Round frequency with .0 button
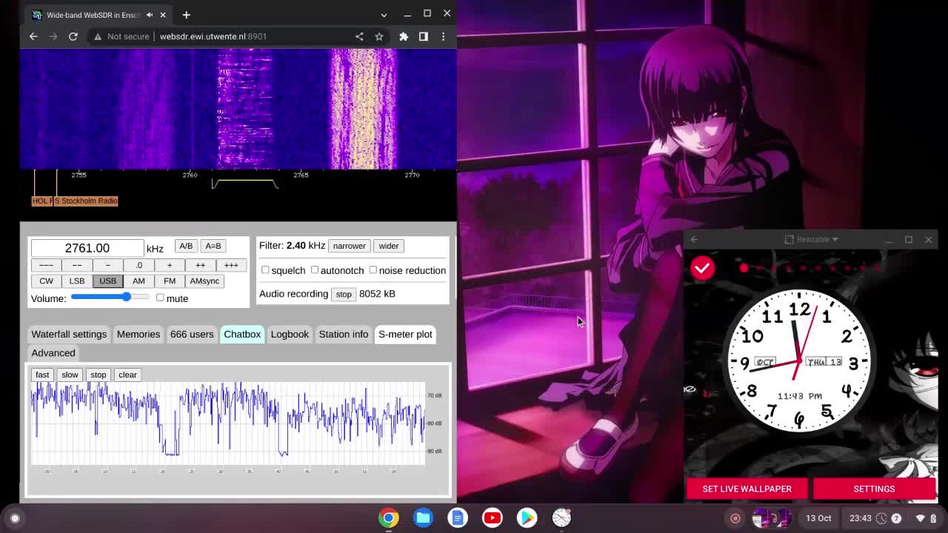 tap(138, 265)
